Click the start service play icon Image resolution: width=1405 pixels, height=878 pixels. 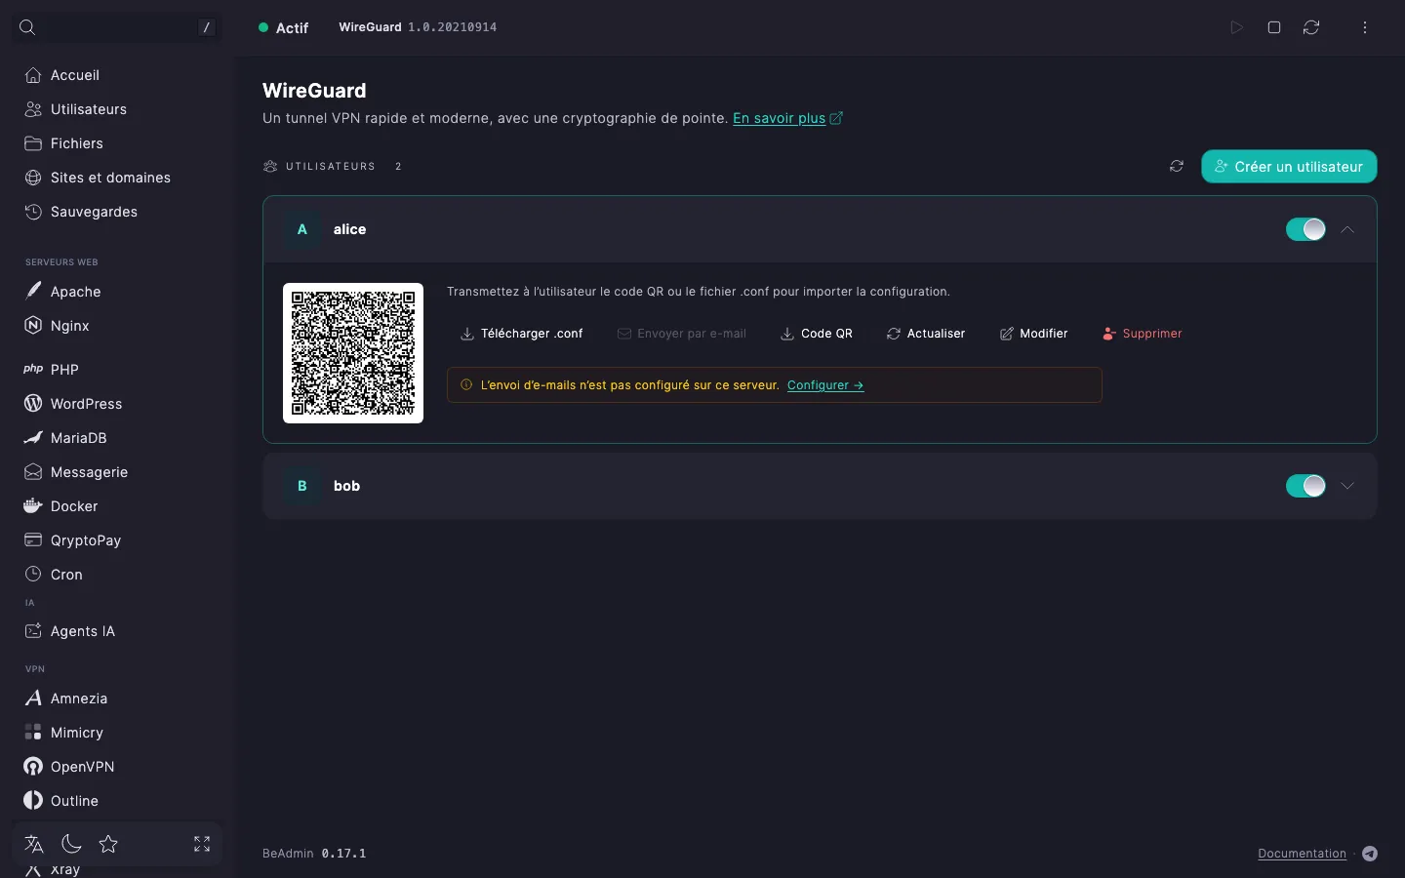tap(1236, 27)
